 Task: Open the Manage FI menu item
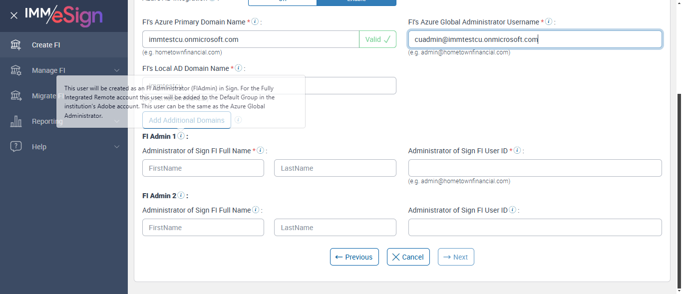tap(64, 70)
